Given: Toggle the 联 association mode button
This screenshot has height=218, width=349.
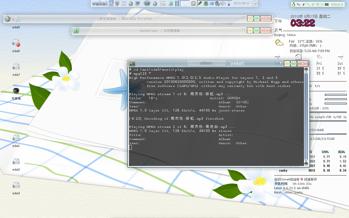Looking at the screenshot, I should 313,4.
